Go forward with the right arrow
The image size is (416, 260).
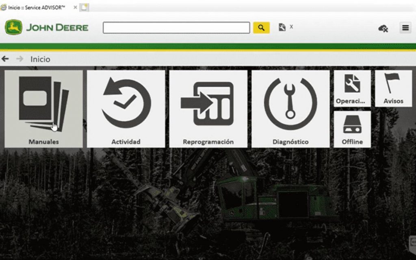point(19,59)
